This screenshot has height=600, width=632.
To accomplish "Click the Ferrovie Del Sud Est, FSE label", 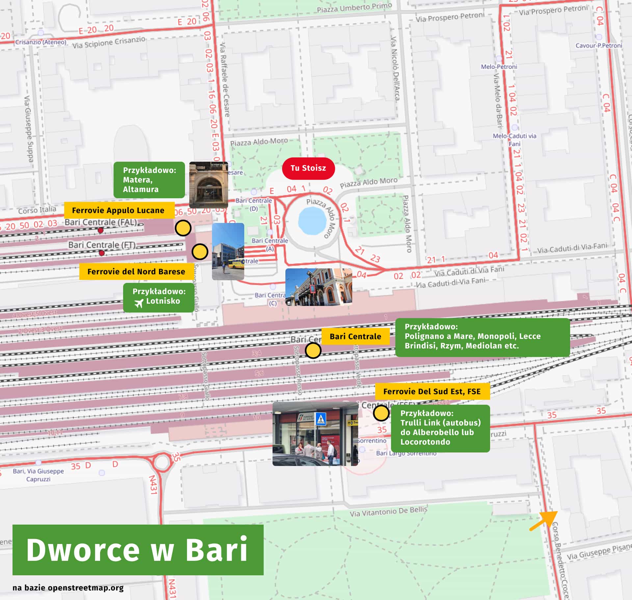I will (x=432, y=392).
